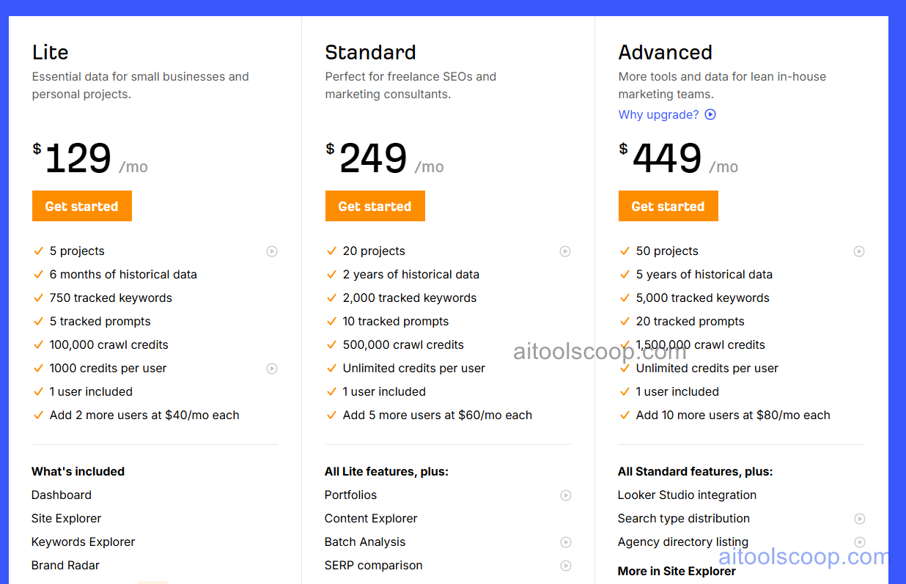Open the info video for 5 projects

coord(272,251)
